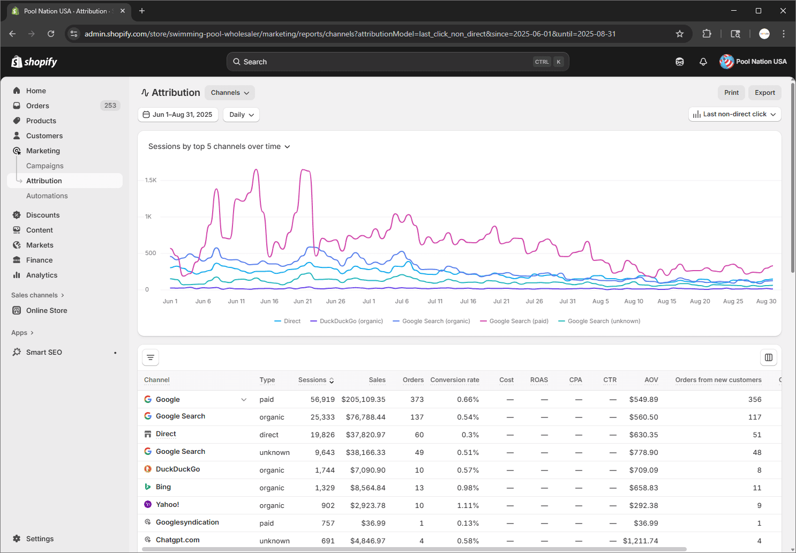Open the Direct channel link in table
This screenshot has height=553, width=796.
(166, 434)
